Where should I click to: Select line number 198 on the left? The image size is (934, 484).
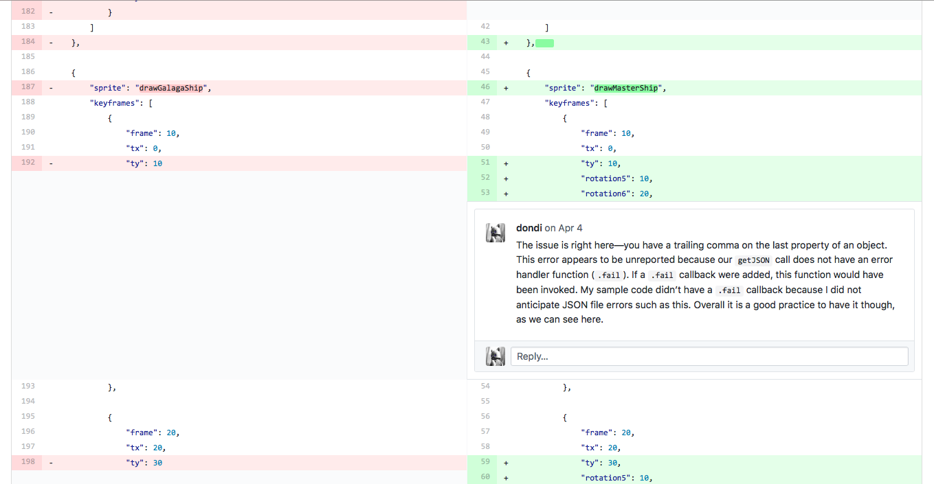click(27, 463)
